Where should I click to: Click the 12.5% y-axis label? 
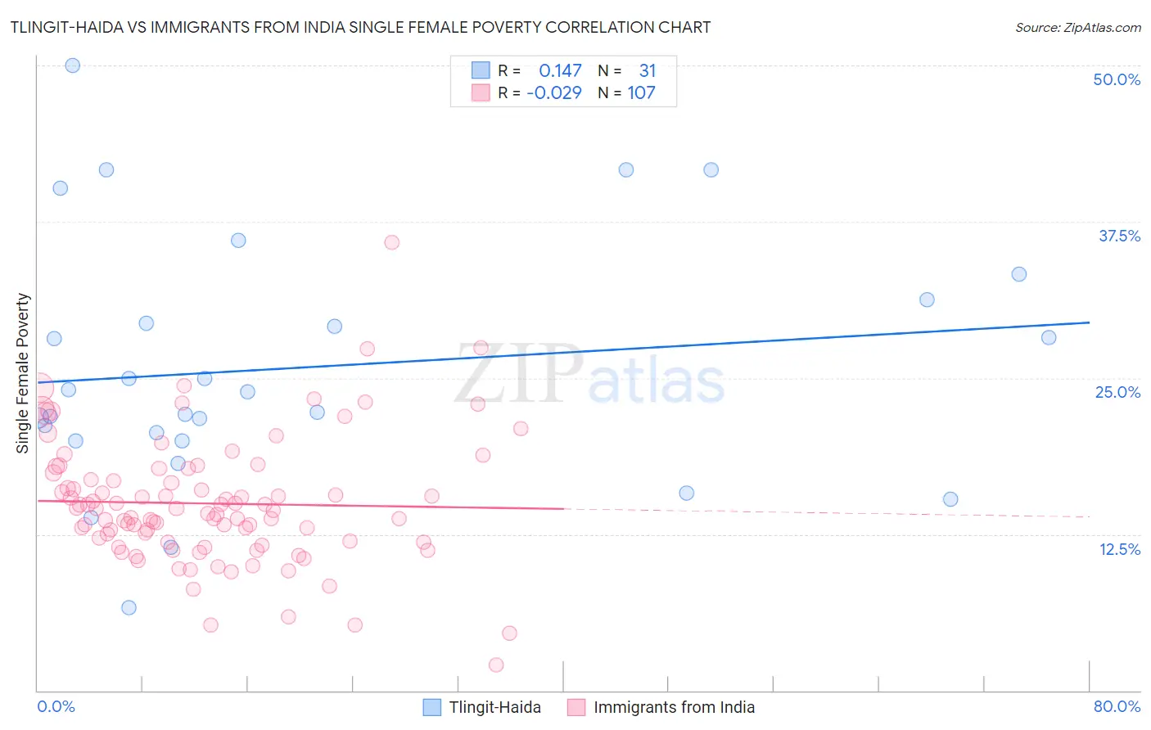(1119, 549)
